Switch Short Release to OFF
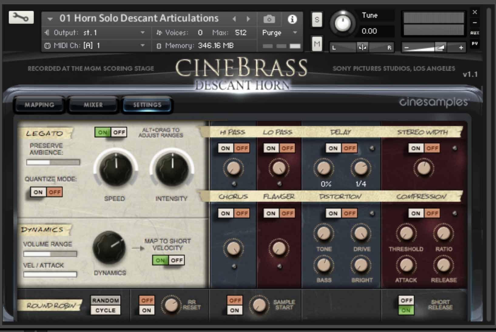 406,300
